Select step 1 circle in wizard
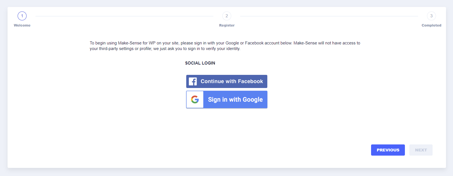This screenshot has height=176, width=453. click(x=22, y=16)
